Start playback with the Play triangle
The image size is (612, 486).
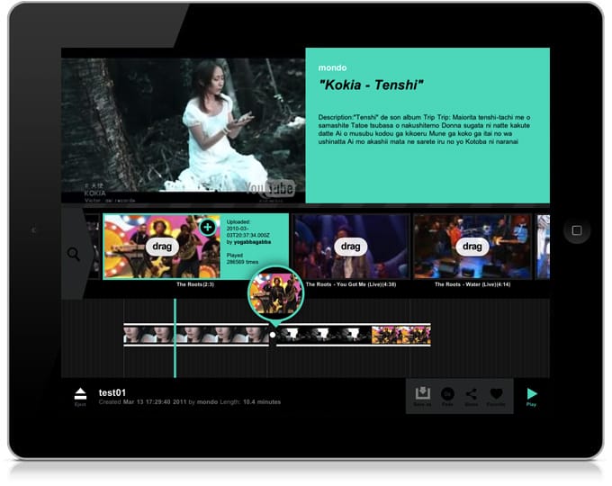[x=532, y=393]
